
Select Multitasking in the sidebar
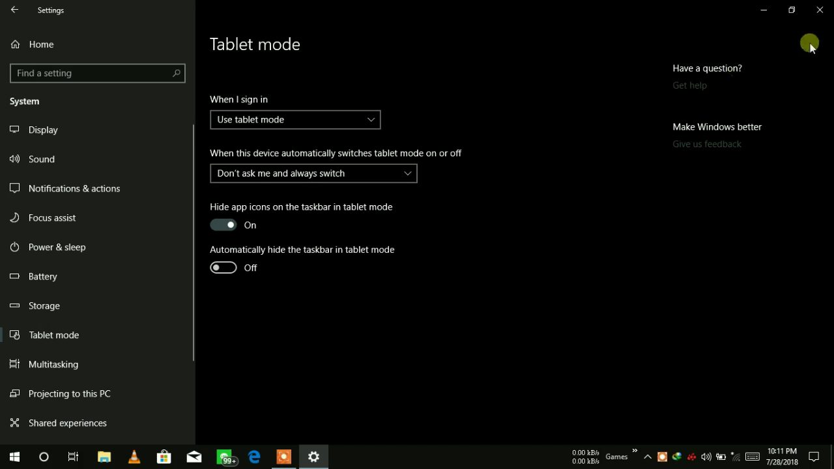[x=53, y=364]
